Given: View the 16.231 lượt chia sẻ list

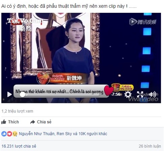Looking at the screenshot, I should tap(19, 146).
